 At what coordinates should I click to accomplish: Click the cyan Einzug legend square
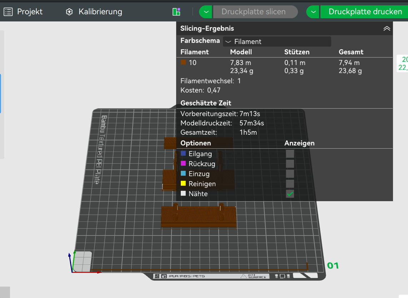(x=183, y=174)
